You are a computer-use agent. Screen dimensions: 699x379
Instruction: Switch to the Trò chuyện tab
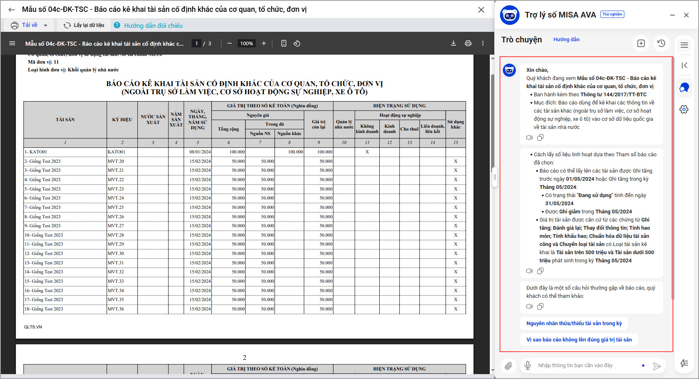point(522,40)
